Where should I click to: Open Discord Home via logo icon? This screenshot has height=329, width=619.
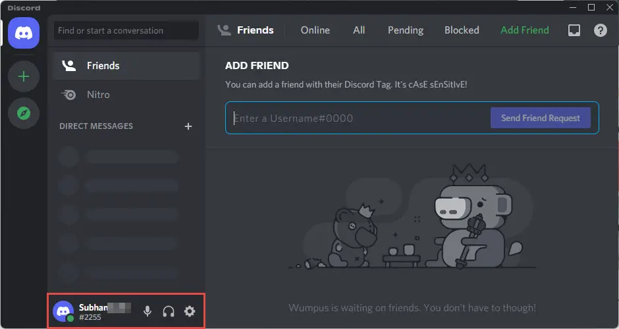click(24, 33)
